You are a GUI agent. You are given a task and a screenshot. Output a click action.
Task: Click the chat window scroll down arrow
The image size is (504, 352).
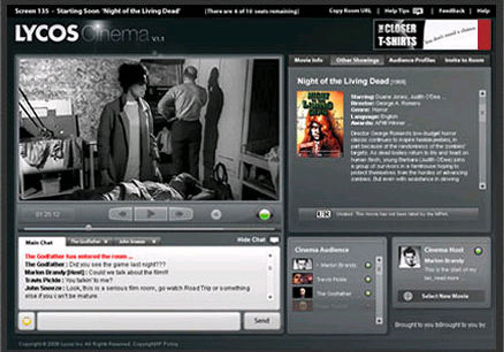click(x=270, y=297)
